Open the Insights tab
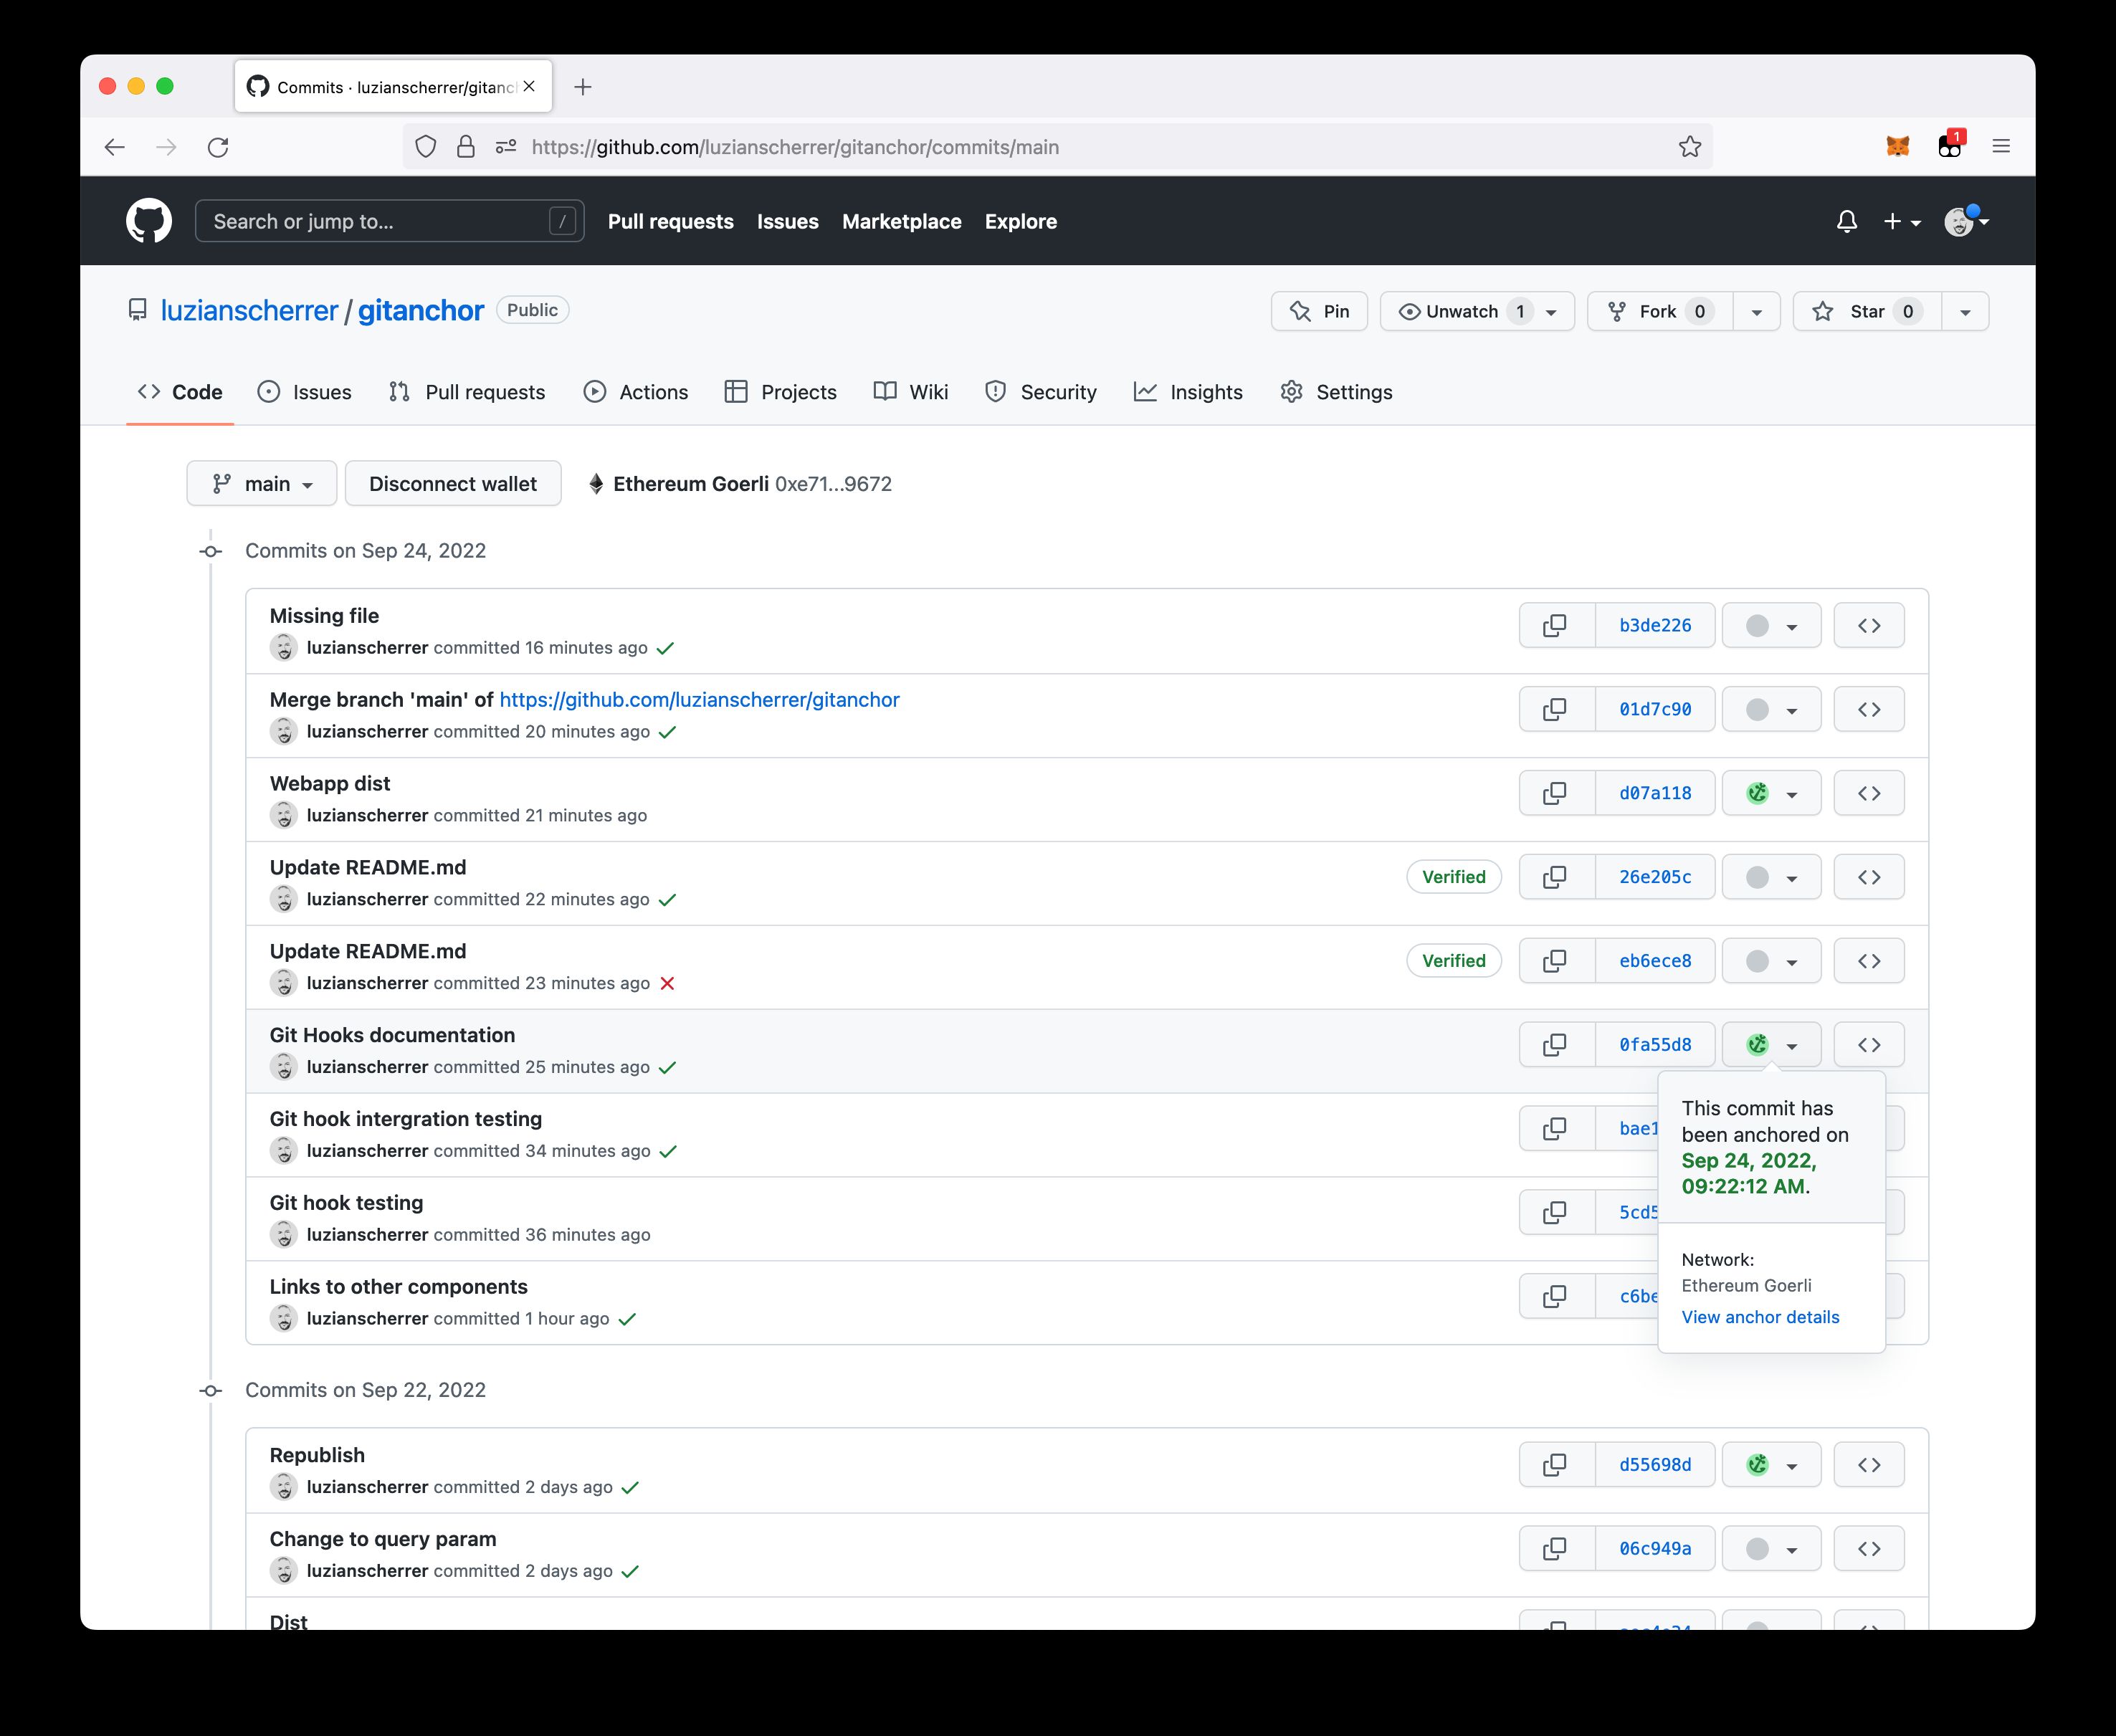Screen dimensions: 2116x1736 click(x=1188, y=392)
